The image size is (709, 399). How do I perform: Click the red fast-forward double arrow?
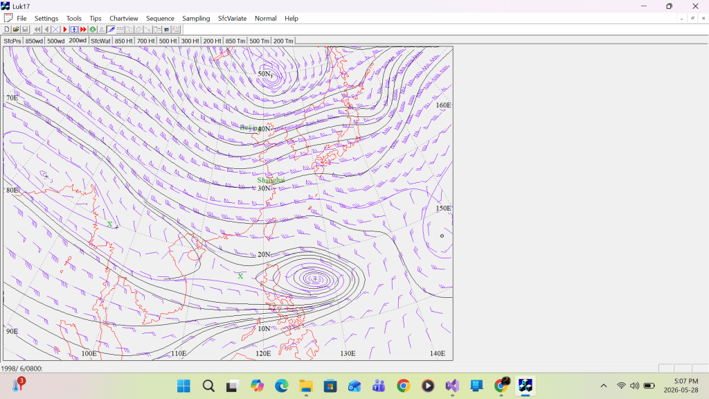point(83,29)
